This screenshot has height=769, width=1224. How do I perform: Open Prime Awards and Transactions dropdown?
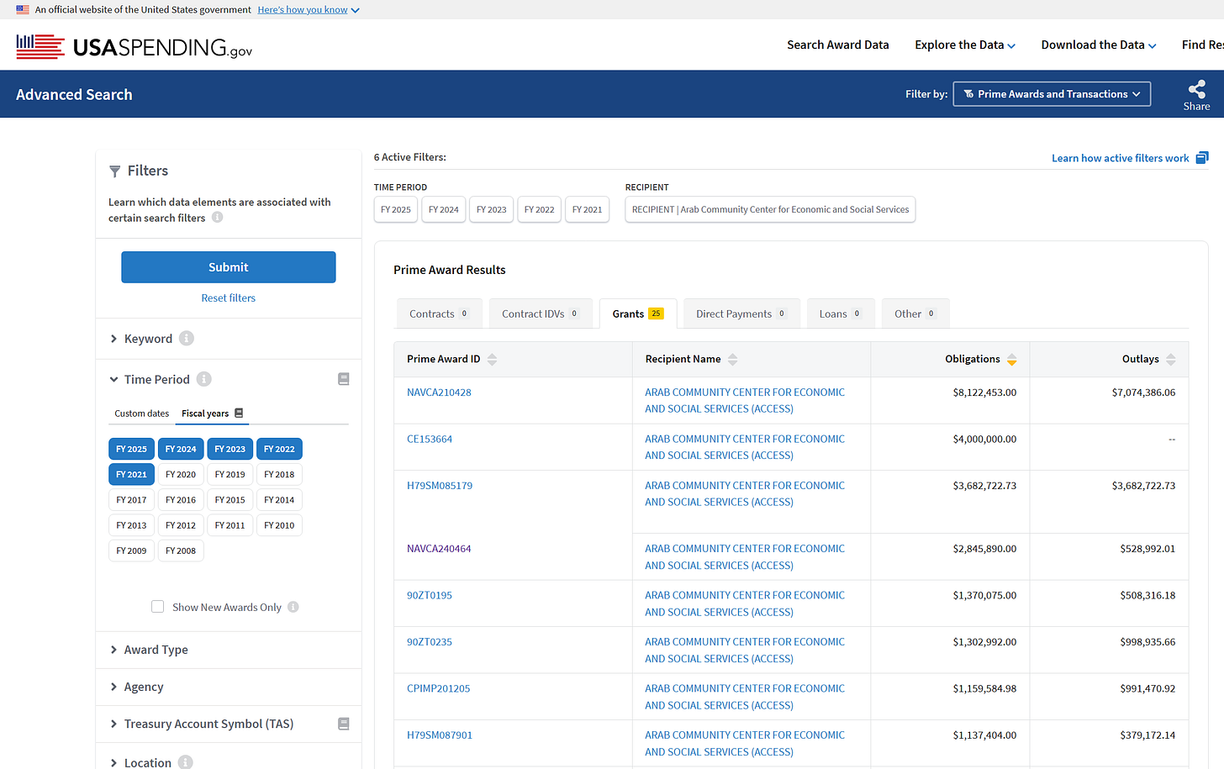click(1052, 94)
